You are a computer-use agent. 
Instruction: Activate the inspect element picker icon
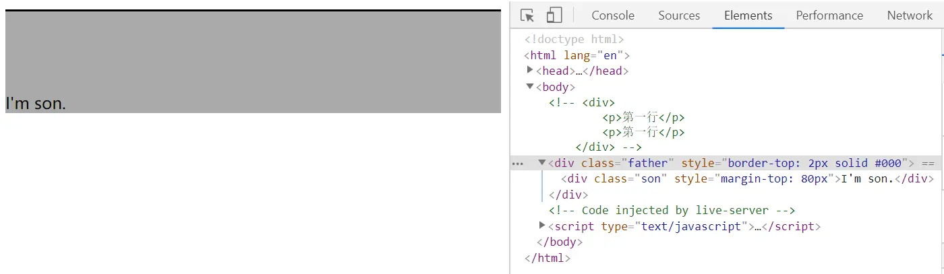coord(527,15)
